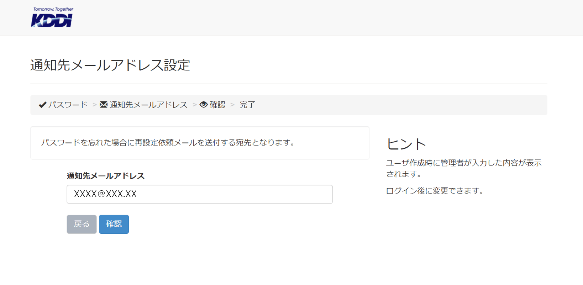Select the 確認 step text in breadcrumb
This screenshot has height=285, width=583.
pyautogui.click(x=217, y=105)
